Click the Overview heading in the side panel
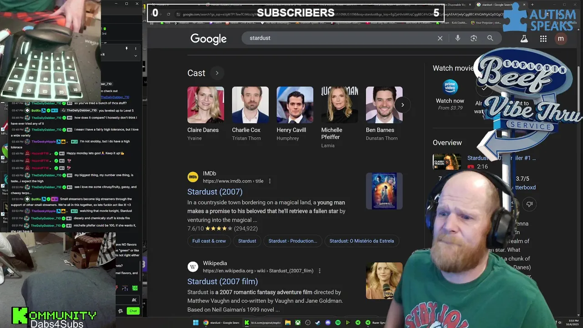This screenshot has height=328, width=583. [x=447, y=143]
